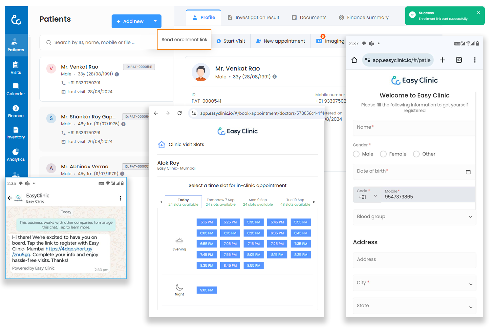
Task: Open Calendar from the sidebar
Action: click(x=16, y=89)
